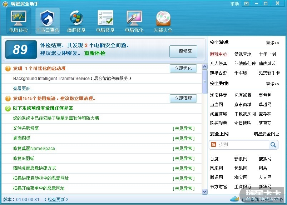The image size is (287, 205).
Task: Open the 凤凰网 site link
Action: tap(216, 168)
